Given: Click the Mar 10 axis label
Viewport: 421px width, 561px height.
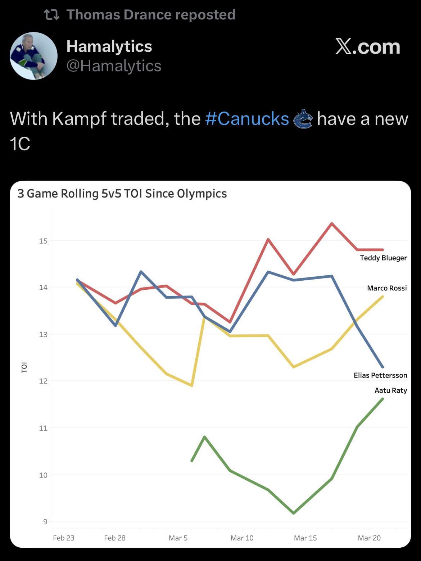Looking at the screenshot, I should [242, 538].
